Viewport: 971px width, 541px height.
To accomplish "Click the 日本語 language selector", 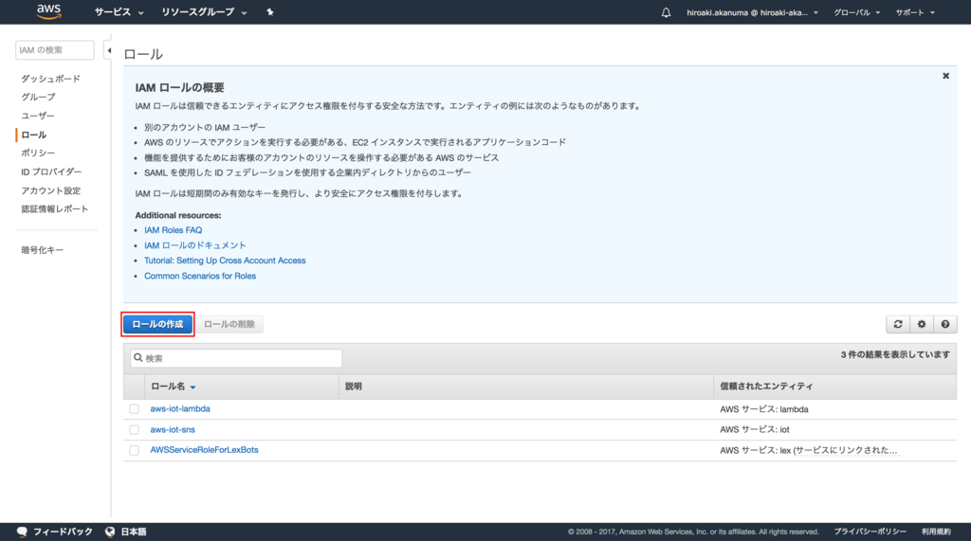I will (134, 532).
